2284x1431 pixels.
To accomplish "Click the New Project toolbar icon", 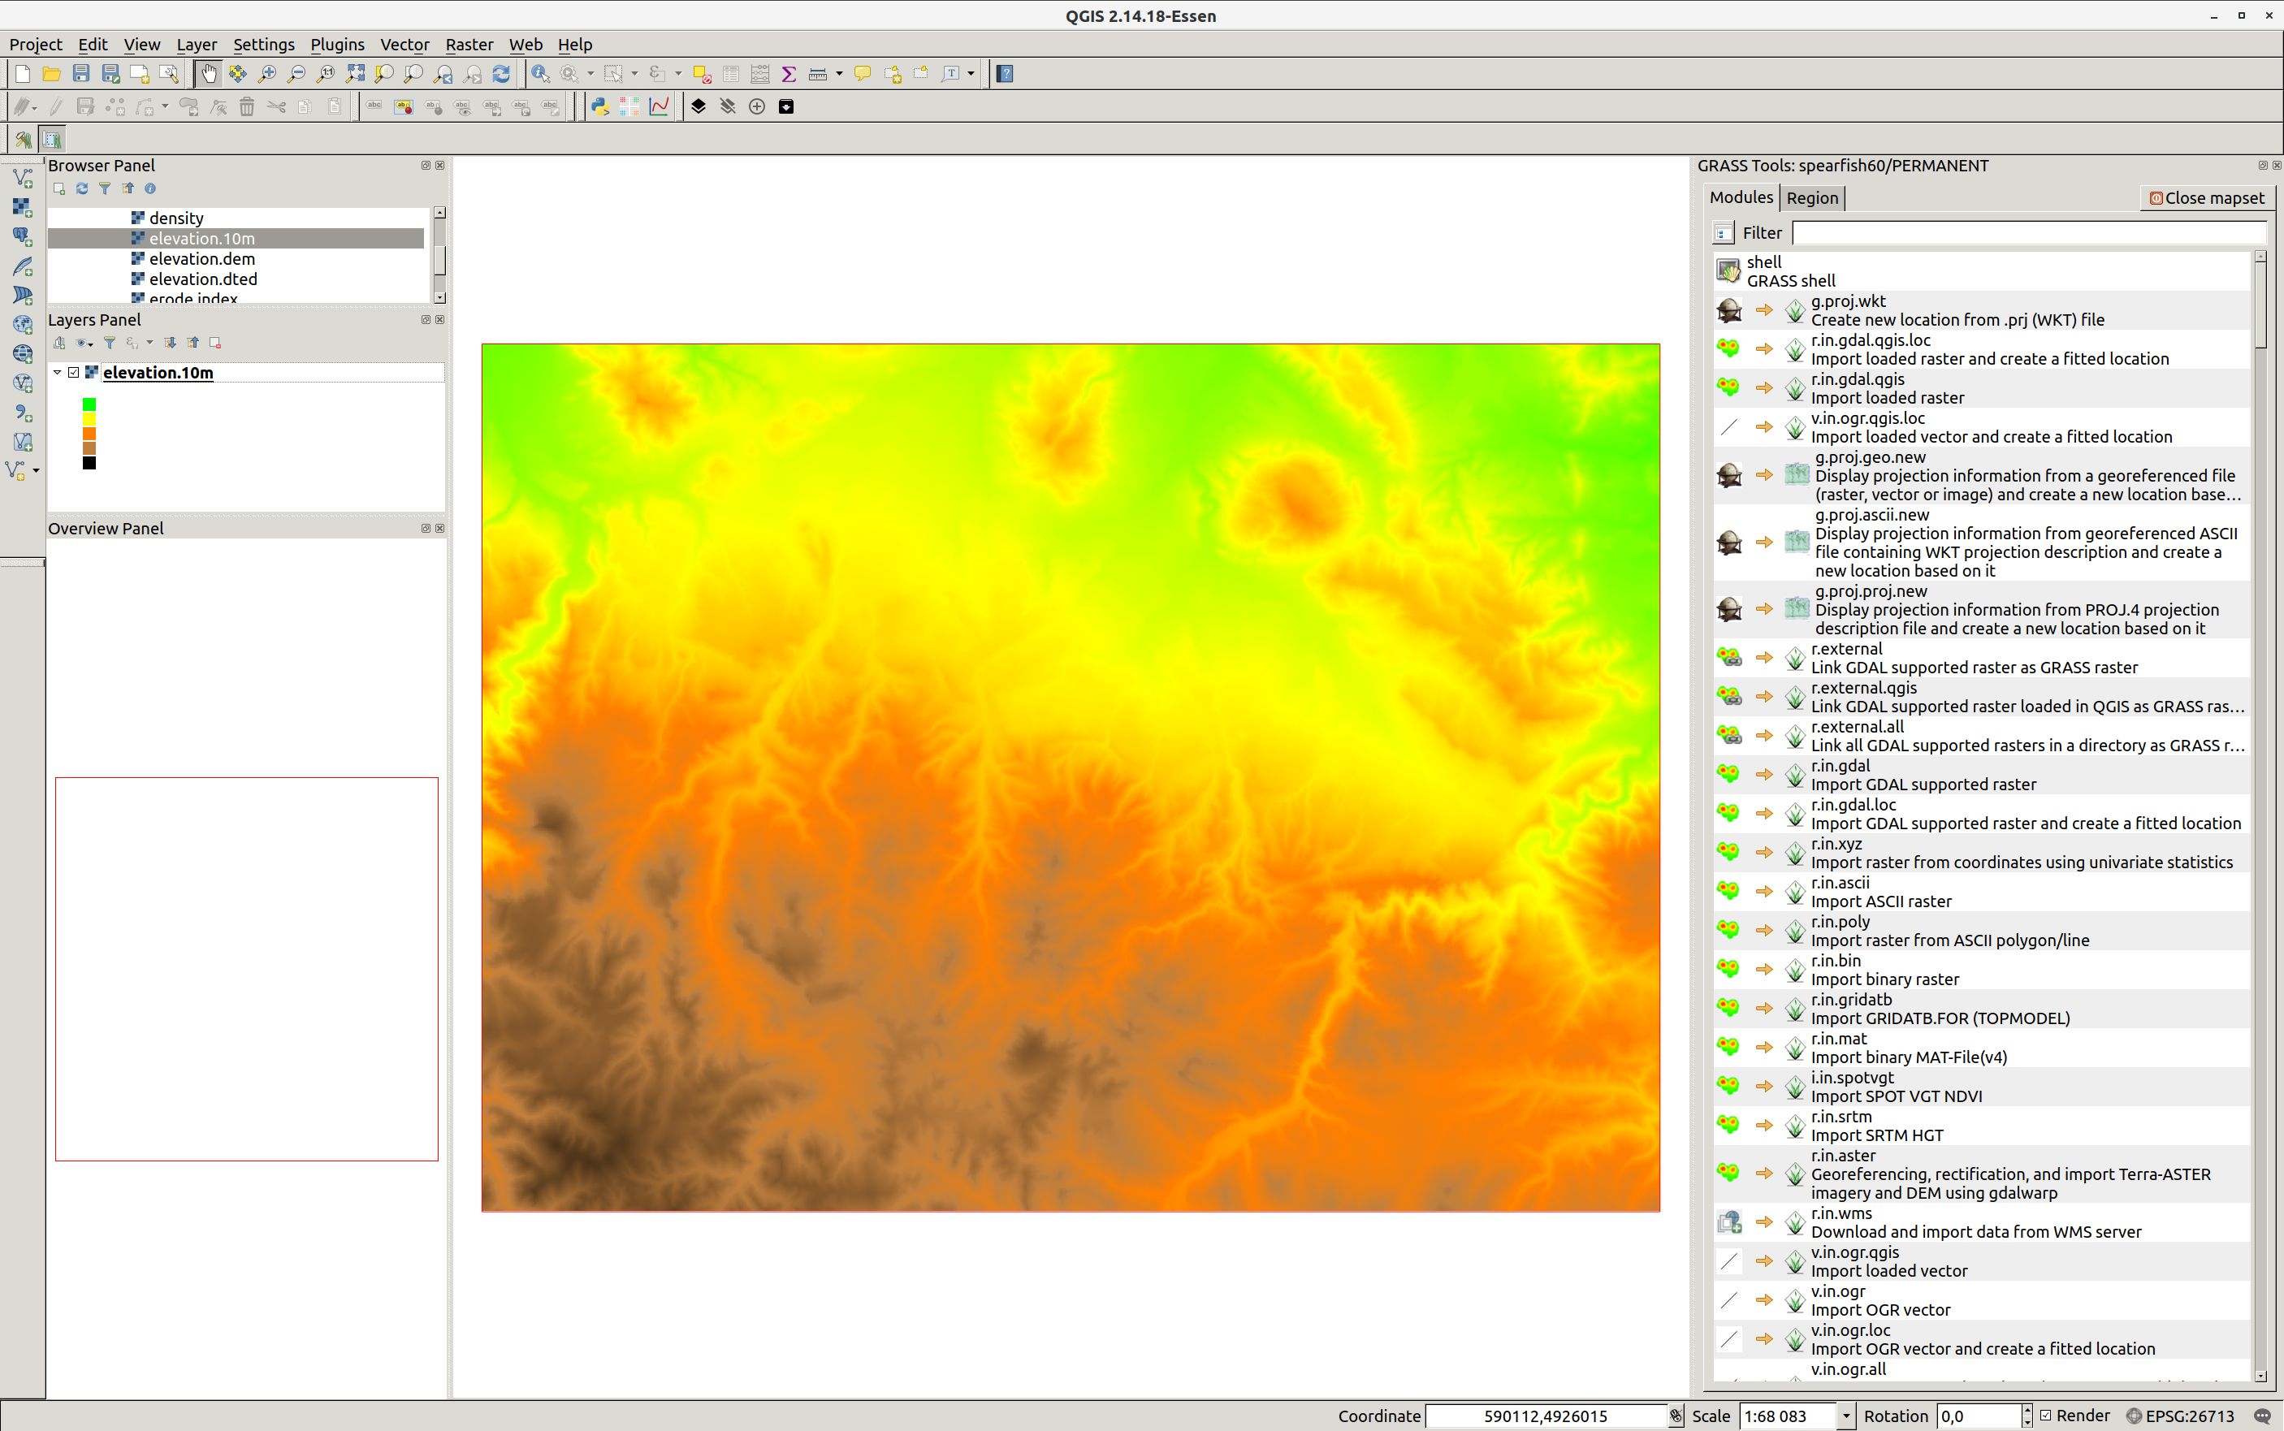I will 23,74.
